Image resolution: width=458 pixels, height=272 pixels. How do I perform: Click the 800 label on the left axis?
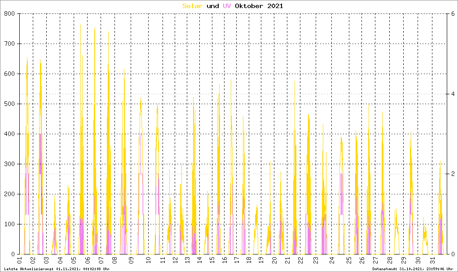[9, 13]
